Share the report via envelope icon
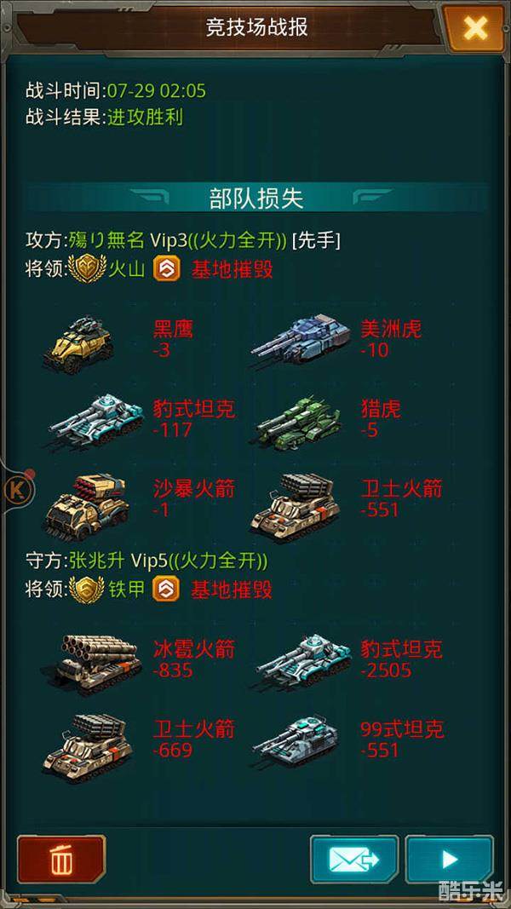Viewport: 511px width, 909px height. (354, 859)
